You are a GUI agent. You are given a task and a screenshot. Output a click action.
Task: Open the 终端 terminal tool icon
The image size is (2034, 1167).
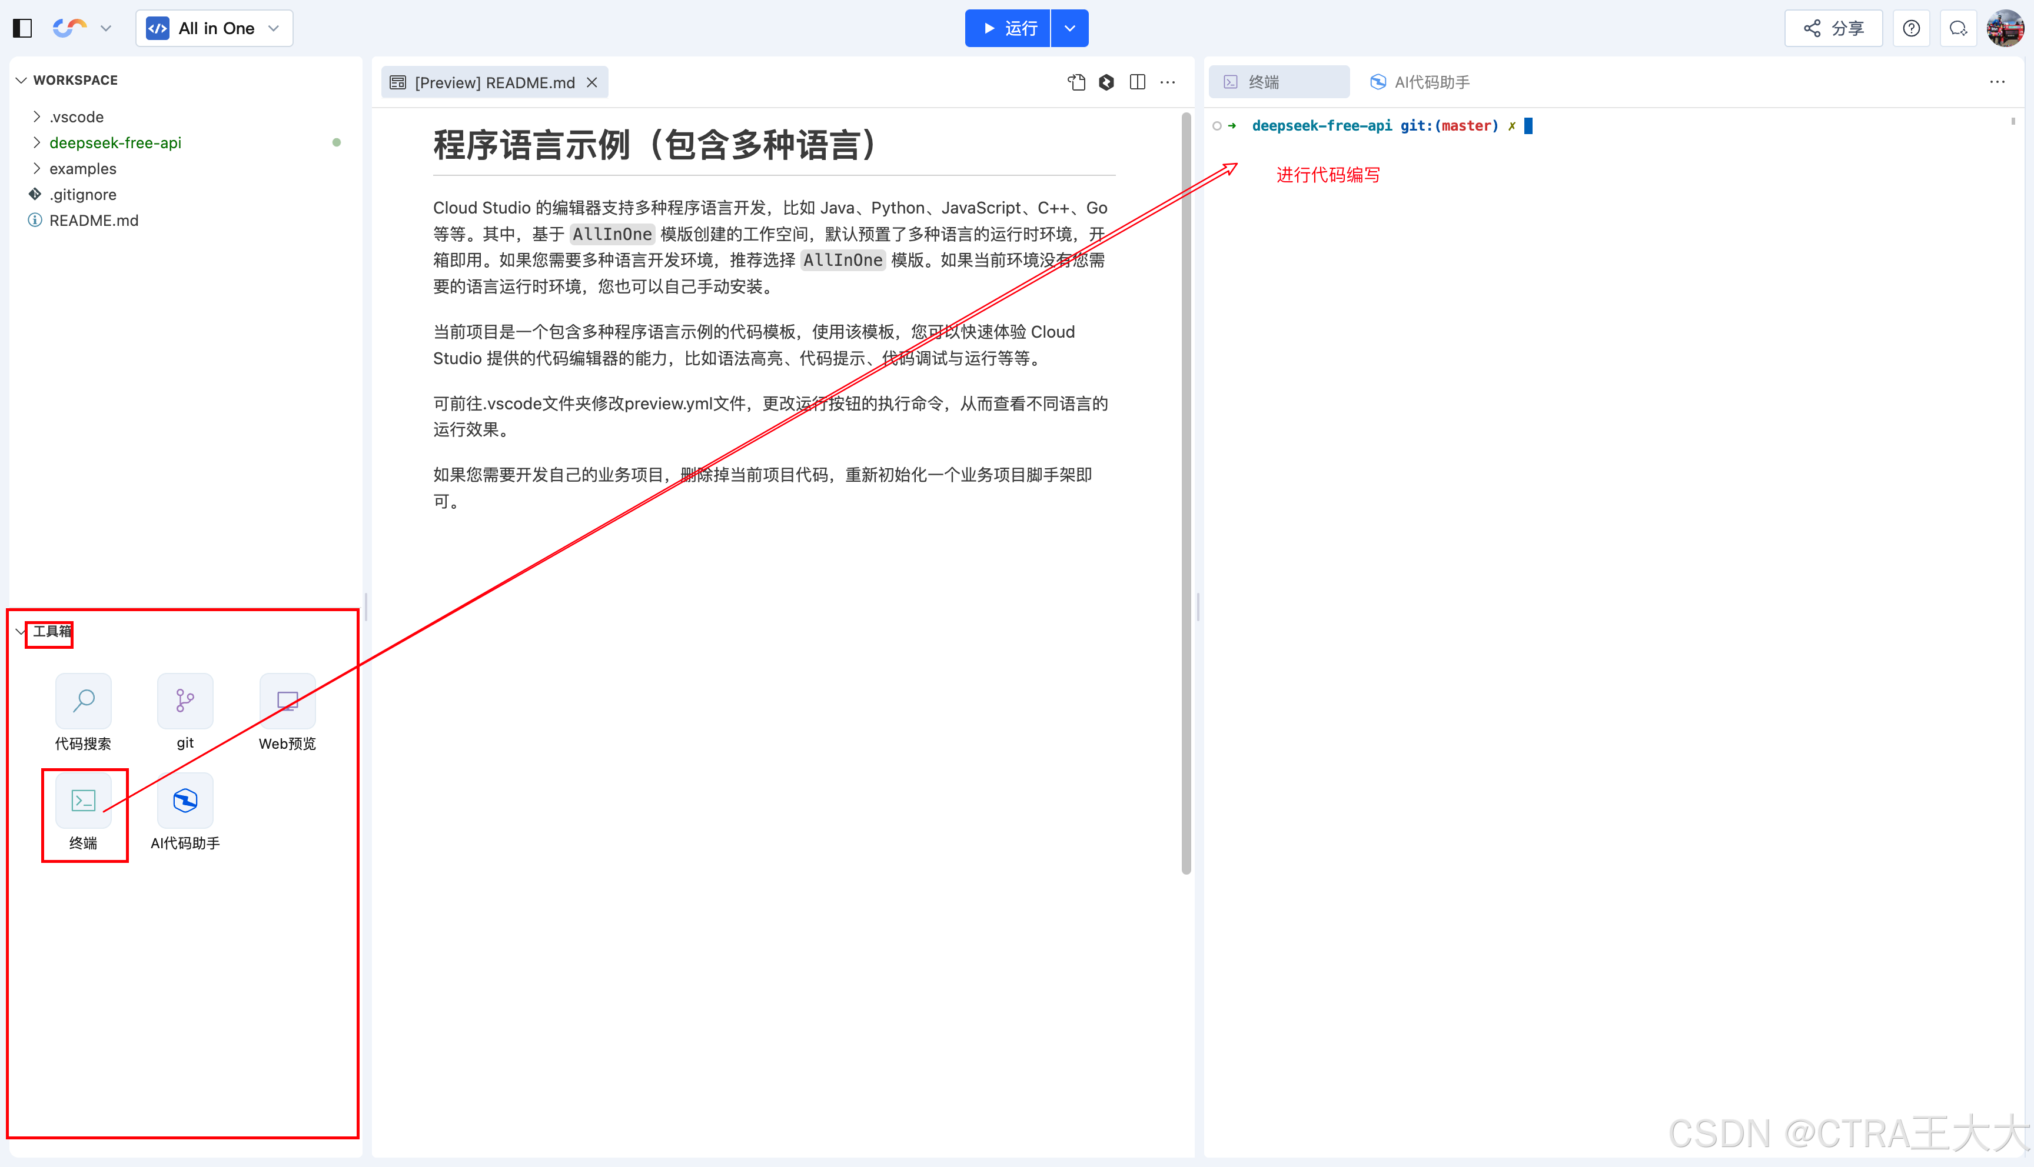coord(84,802)
